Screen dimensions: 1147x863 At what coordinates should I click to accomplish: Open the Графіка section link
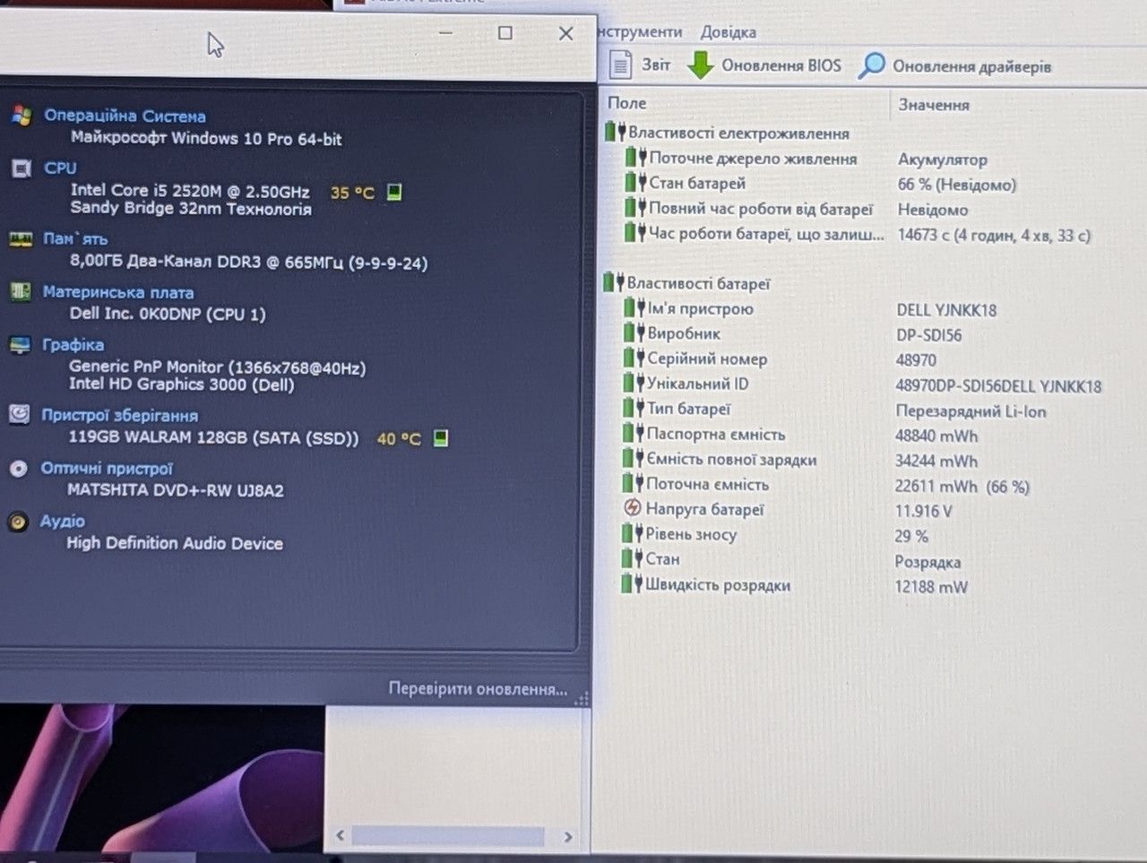point(73,345)
